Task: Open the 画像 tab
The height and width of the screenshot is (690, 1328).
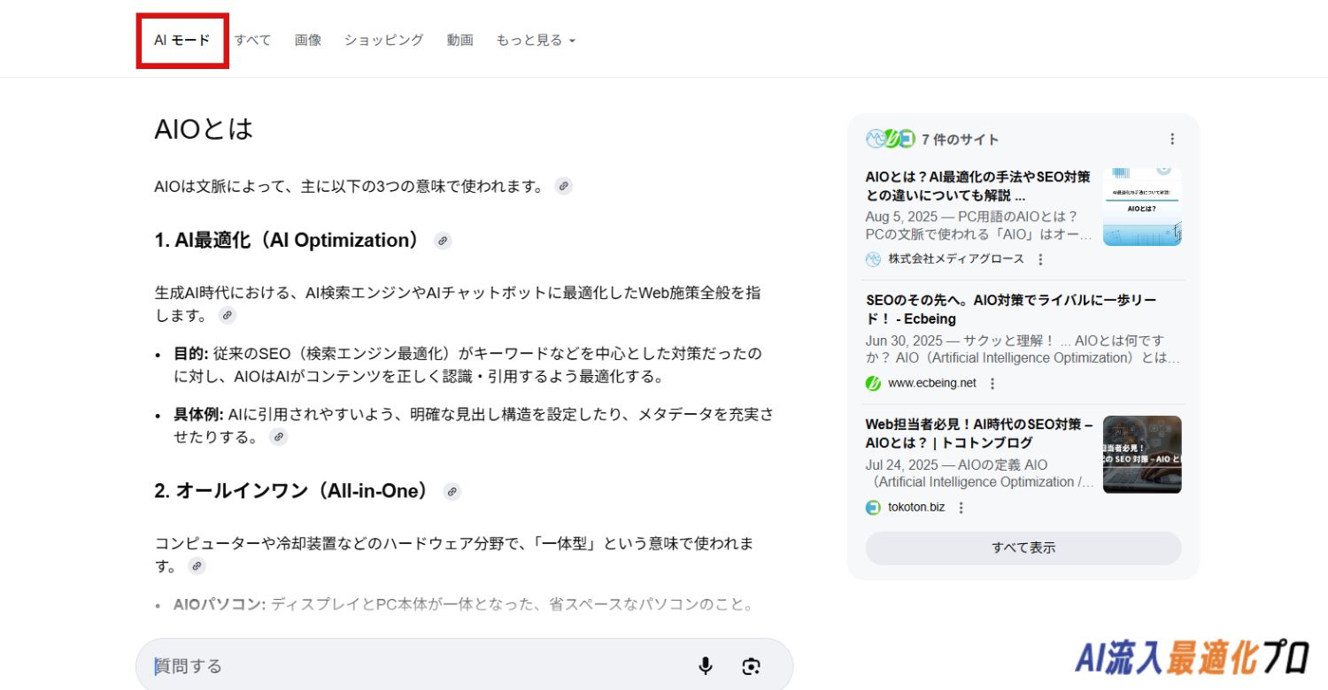Action: (308, 40)
